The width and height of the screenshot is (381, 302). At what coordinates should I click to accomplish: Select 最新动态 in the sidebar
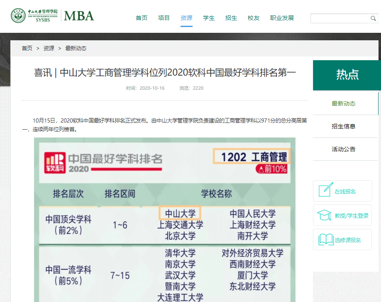[343, 103]
